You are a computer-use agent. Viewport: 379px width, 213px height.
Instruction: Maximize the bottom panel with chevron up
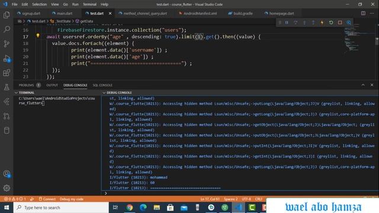(x=363, y=85)
